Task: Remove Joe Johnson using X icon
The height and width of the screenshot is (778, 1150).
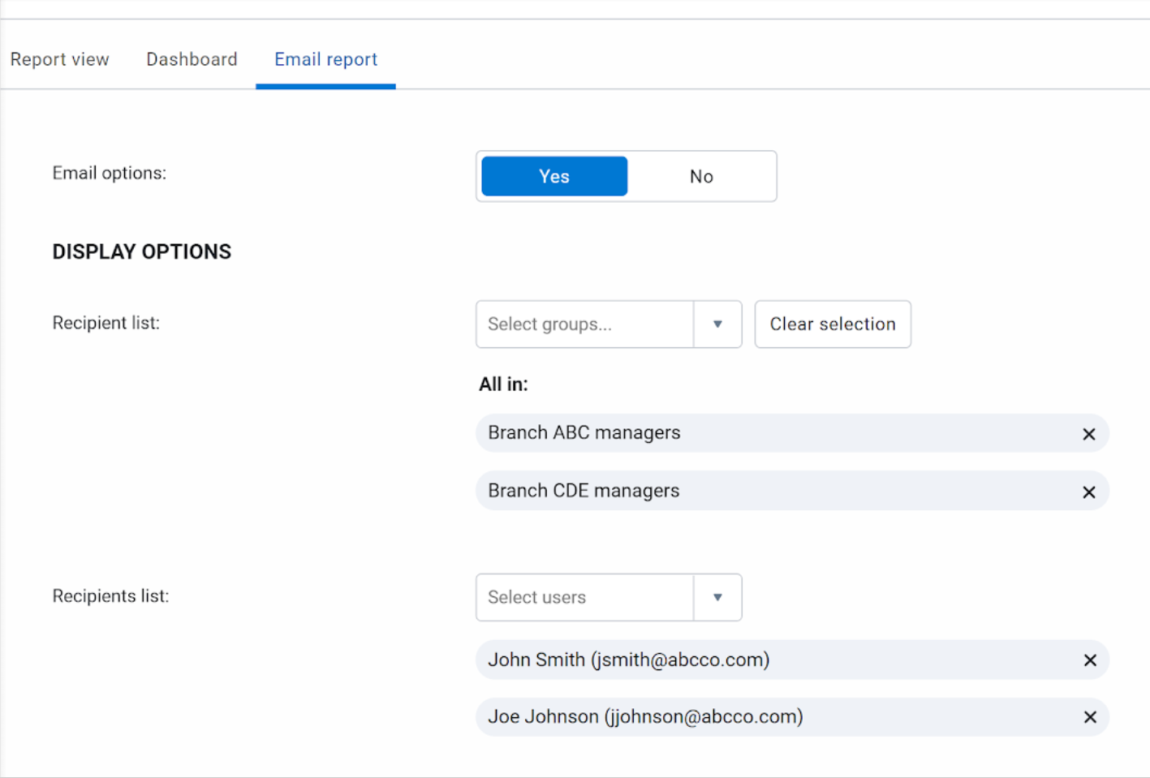Action: (x=1089, y=717)
